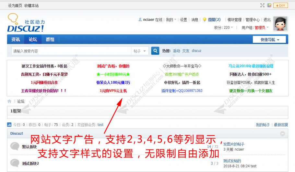The image size is (295, 172).
Task: Open 管理中心 admin link
Action: [x=253, y=19]
